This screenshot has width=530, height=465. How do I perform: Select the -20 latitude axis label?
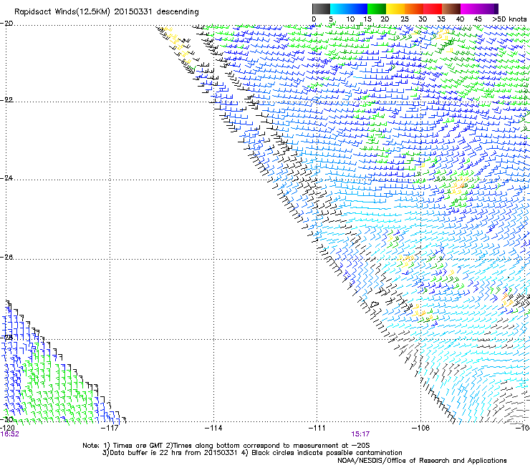(x=6, y=24)
